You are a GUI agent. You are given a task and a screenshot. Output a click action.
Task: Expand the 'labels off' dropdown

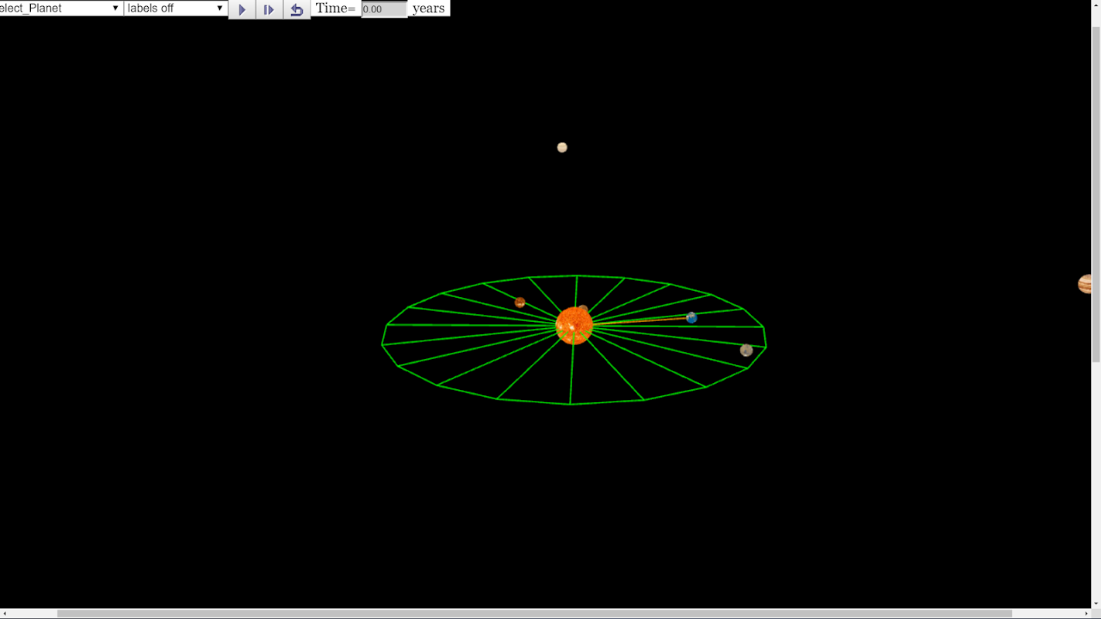coord(175,9)
